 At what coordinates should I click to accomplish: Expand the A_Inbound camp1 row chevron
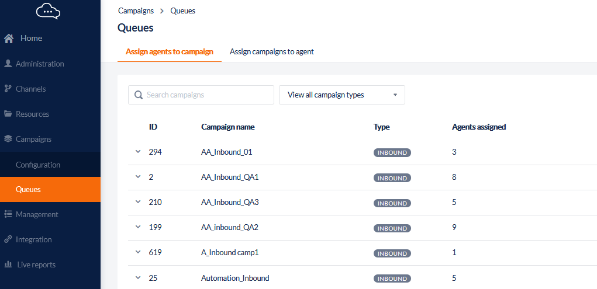tap(138, 252)
